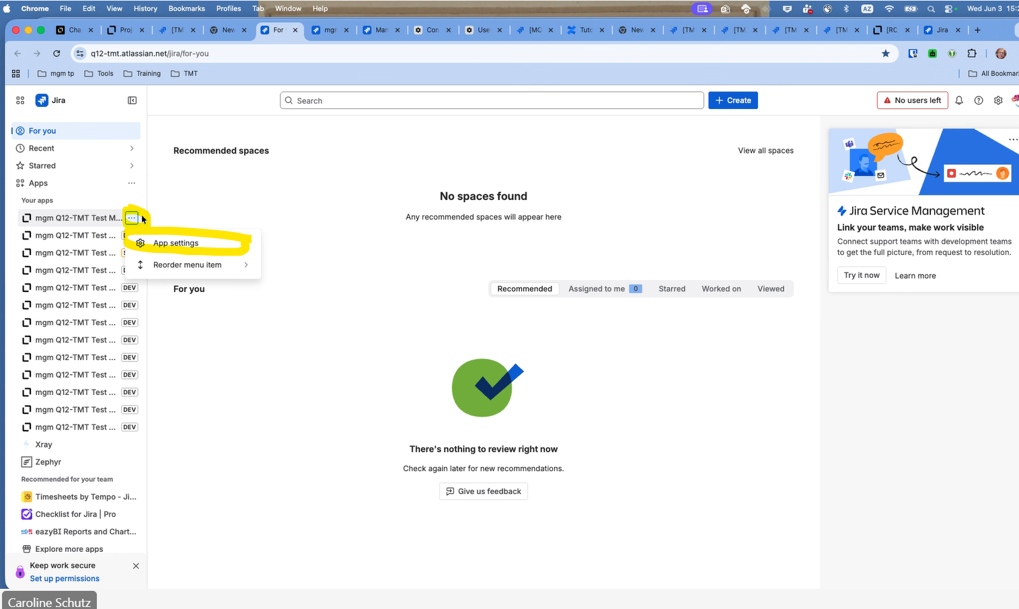Open the Zephyr app
The width and height of the screenshot is (1019, 609).
click(48, 462)
